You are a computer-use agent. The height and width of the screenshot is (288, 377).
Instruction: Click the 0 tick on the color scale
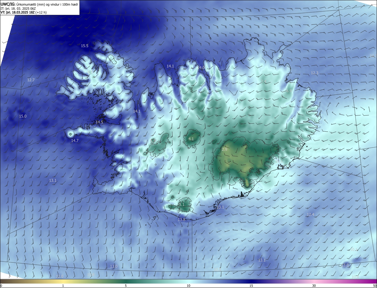coord(1,286)
